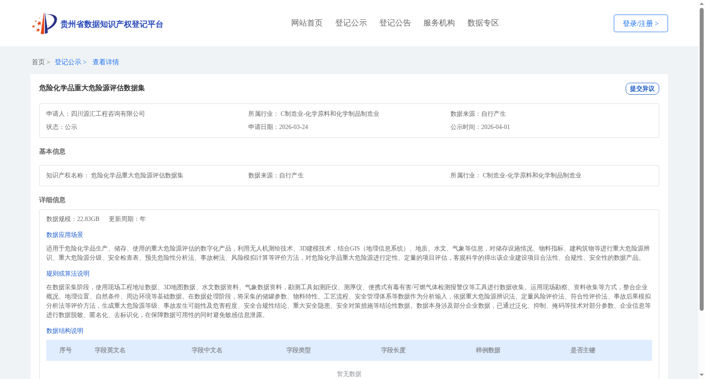Click the vertical scrollbar thumb
Viewport: 705px width, 379px height.
pos(702,159)
